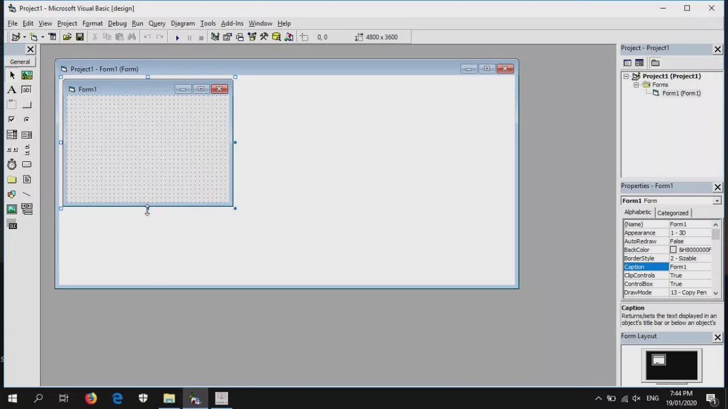Click the General toolbox tab button
This screenshot has width=728, height=409.
20,62
